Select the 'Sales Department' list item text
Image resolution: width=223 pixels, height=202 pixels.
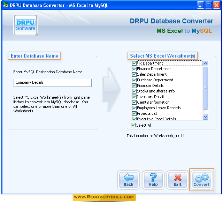point(152,74)
